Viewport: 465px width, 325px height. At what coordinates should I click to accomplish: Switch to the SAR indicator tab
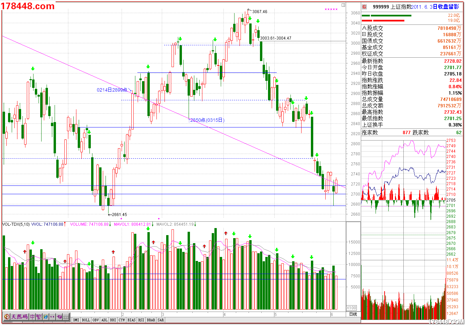161,320
